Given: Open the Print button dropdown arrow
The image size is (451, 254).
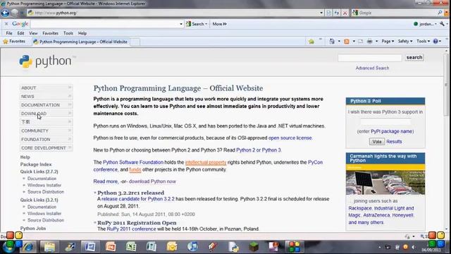Looking at the screenshot, I should click(x=376, y=42).
